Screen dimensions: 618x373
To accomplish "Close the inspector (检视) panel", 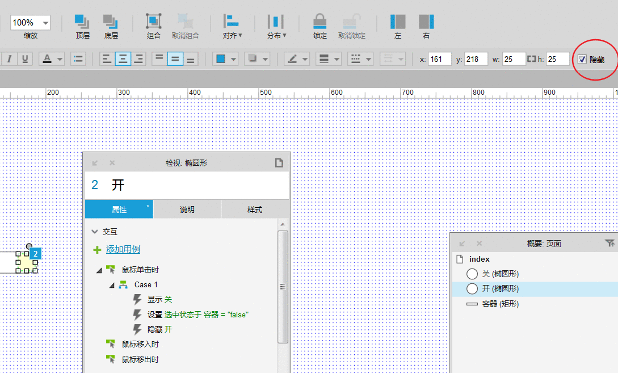I will (112, 163).
